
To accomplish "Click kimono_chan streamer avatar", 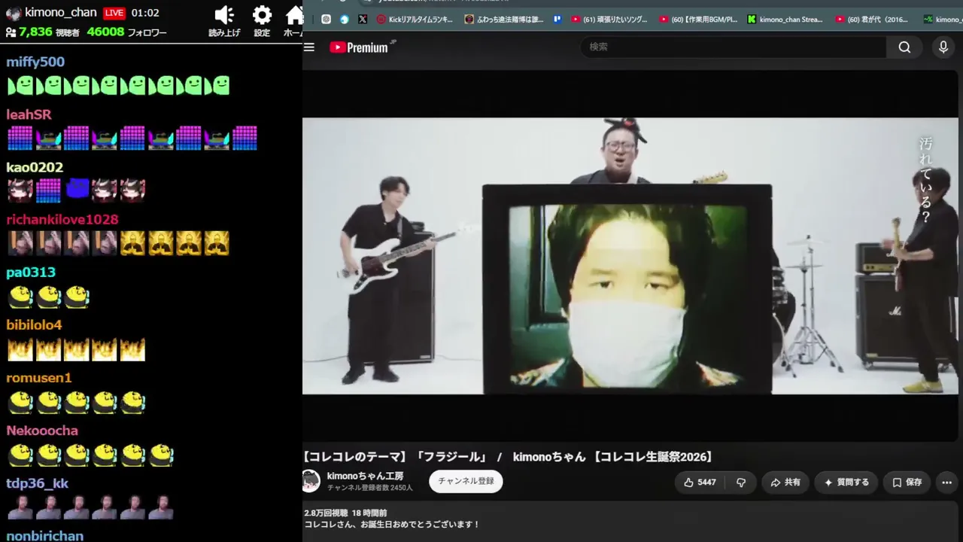I will tap(14, 13).
